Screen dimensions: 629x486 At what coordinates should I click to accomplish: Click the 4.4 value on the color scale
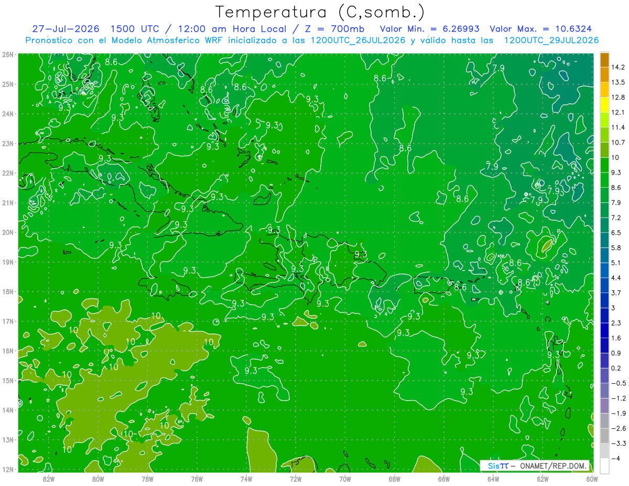click(x=616, y=278)
